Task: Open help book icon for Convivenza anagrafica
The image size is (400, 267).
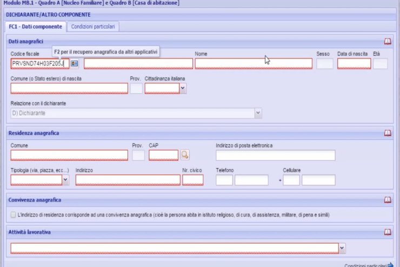Action: coord(387,200)
